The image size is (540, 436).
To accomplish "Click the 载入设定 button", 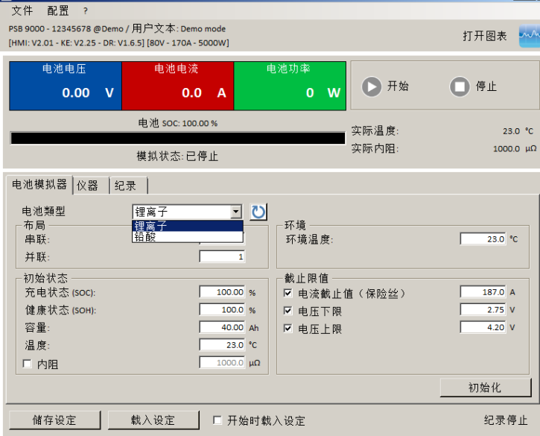I will point(153,420).
